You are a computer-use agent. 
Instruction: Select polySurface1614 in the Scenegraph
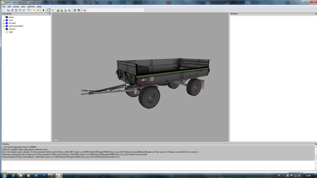click(x=16, y=26)
